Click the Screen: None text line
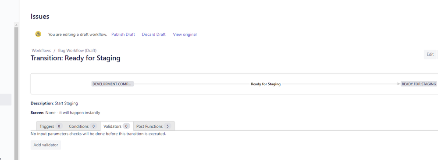This screenshot has width=438, height=160. [65, 113]
